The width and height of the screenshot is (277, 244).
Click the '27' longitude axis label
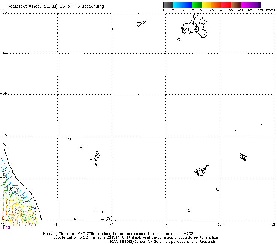220,224
